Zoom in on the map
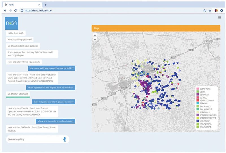 tap(95, 35)
